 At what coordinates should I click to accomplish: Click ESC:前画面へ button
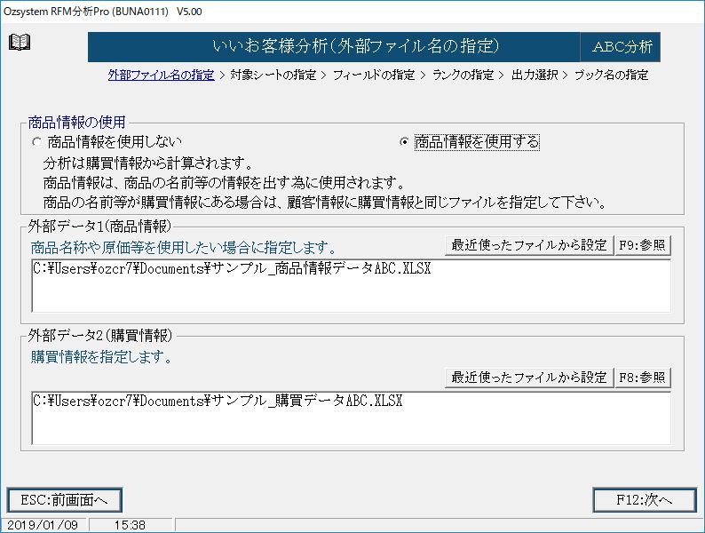click(65, 500)
